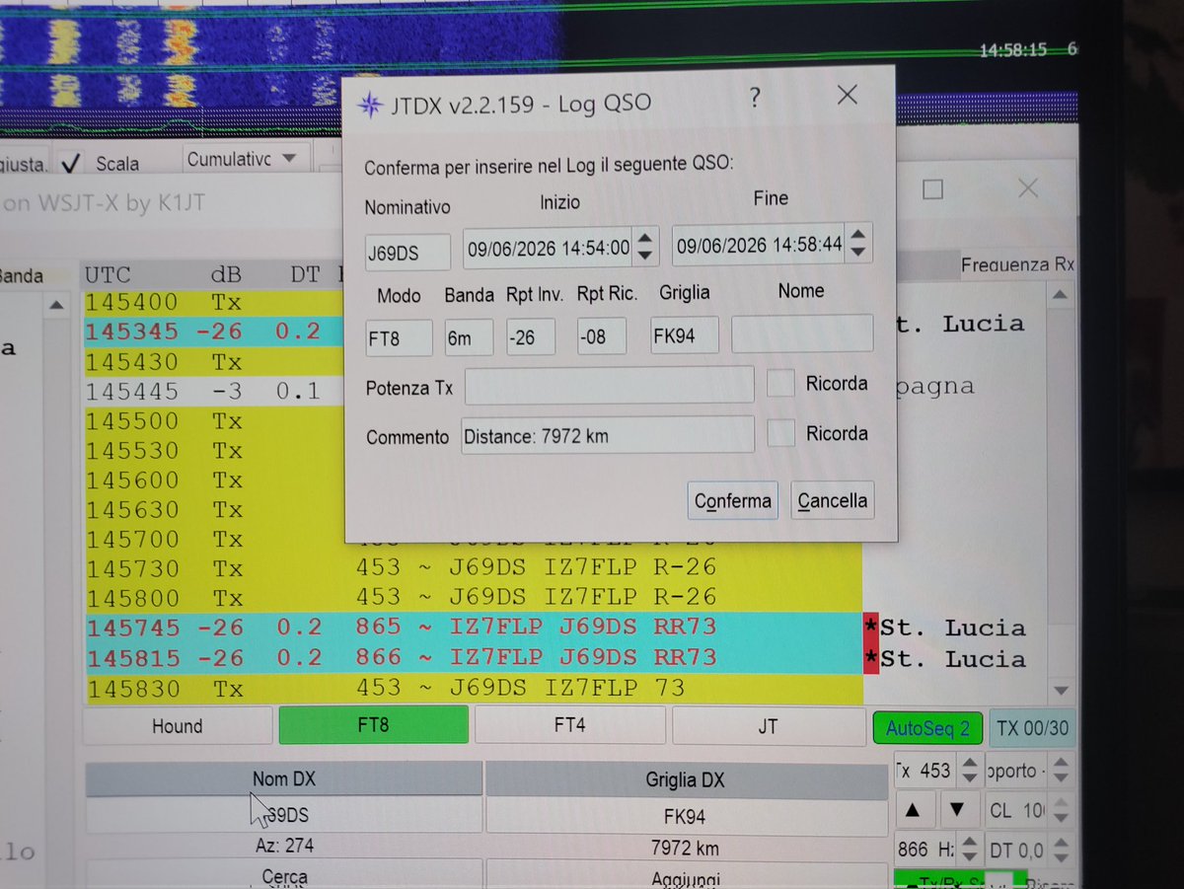The height and width of the screenshot is (889, 1184).
Task: Close the Log QSO dialog
Action: [847, 96]
